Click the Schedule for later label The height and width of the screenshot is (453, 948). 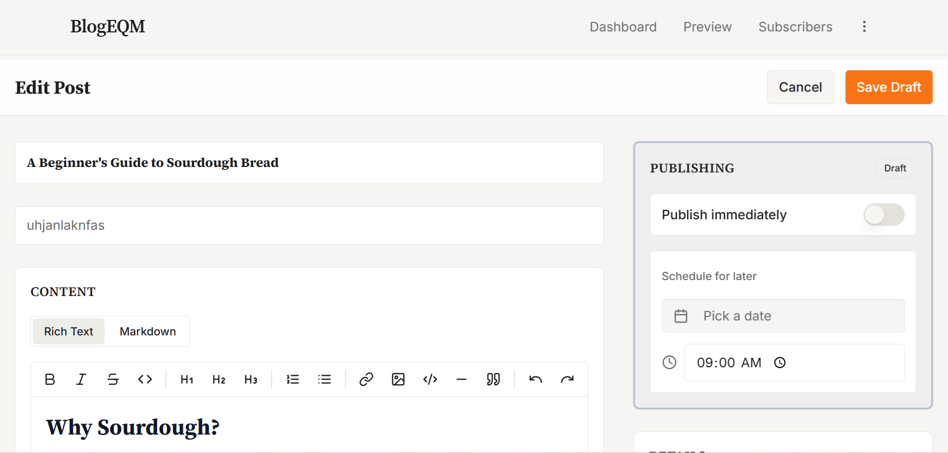click(709, 276)
